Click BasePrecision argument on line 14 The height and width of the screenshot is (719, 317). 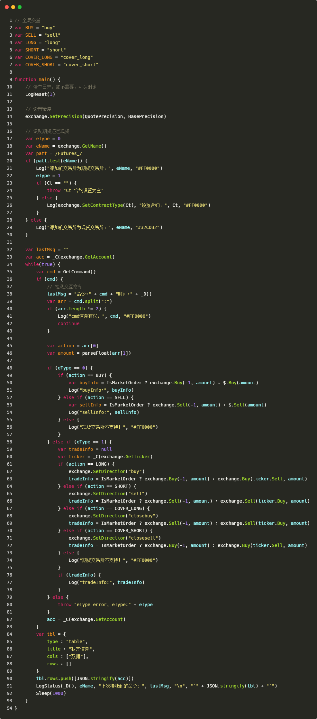(x=146, y=116)
